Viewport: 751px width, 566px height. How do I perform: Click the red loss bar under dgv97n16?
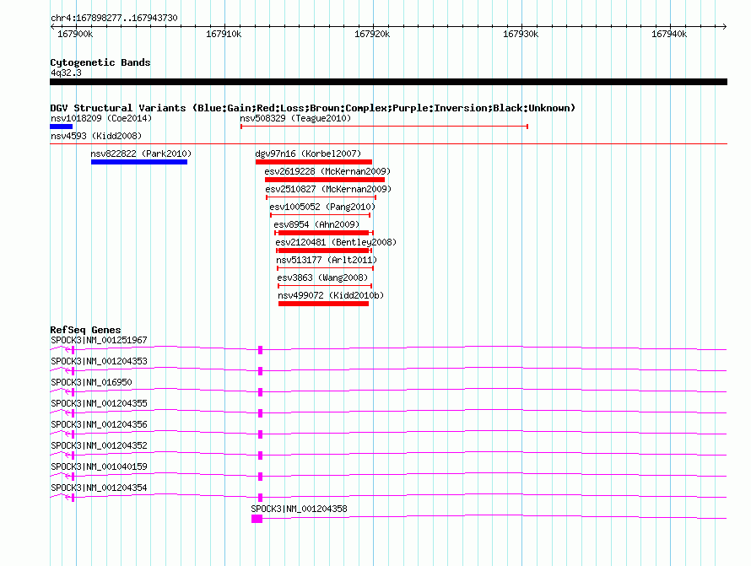[x=314, y=162]
